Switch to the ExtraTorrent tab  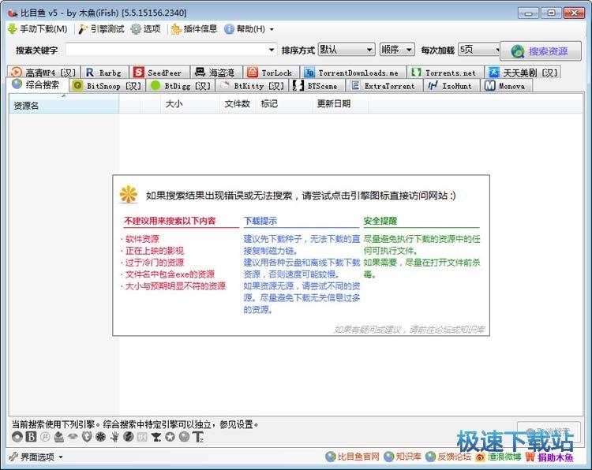click(383, 85)
